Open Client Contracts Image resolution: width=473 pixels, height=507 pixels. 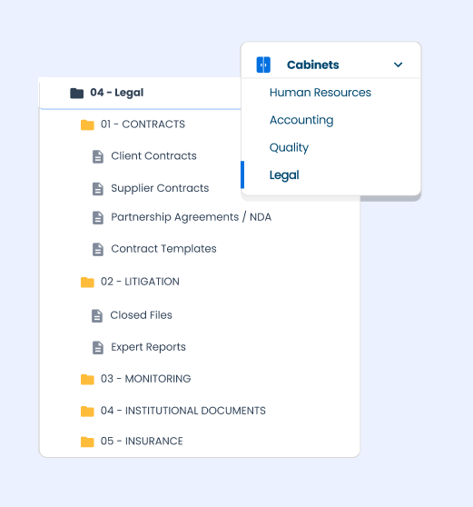[153, 156]
